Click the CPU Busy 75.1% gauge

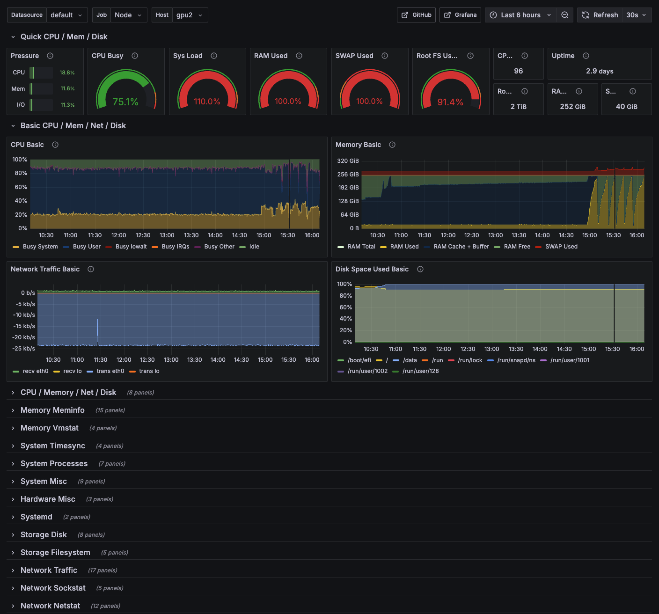point(126,89)
